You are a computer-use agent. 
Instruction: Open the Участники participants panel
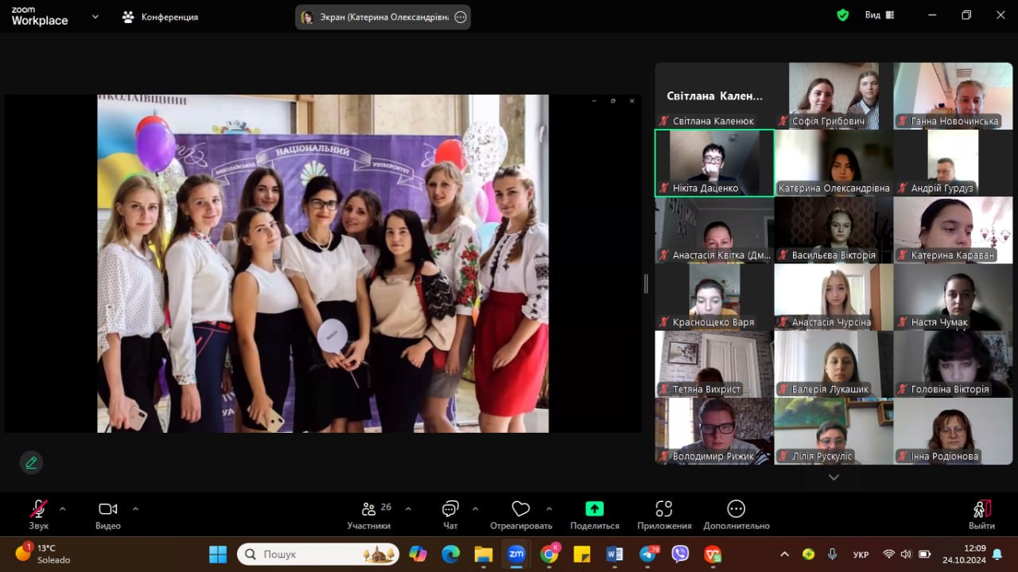click(x=368, y=510)
